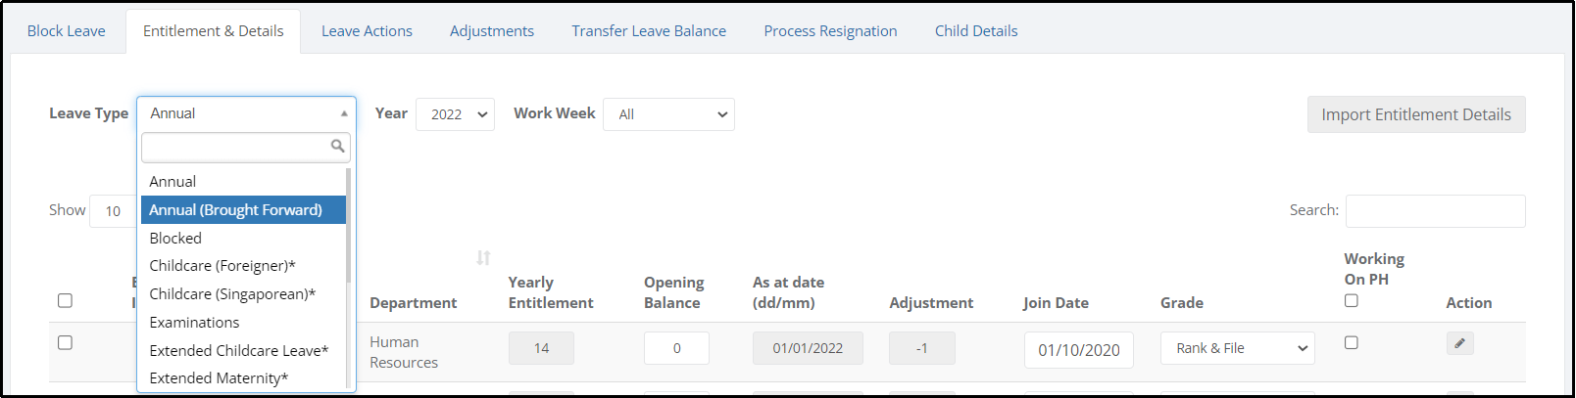Image resolution: width=1576 pixels, height=398 pixels.
Task: Open the Year 2022 dropdown
Action: pyautogui.click(x=455, y=114)
